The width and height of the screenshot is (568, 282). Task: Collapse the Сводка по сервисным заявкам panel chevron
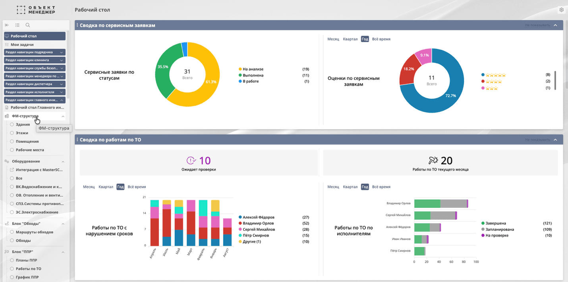pos(555,25)
